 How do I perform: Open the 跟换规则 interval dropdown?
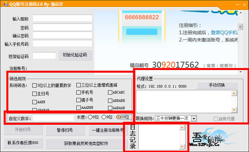click(x=194, y=118)
